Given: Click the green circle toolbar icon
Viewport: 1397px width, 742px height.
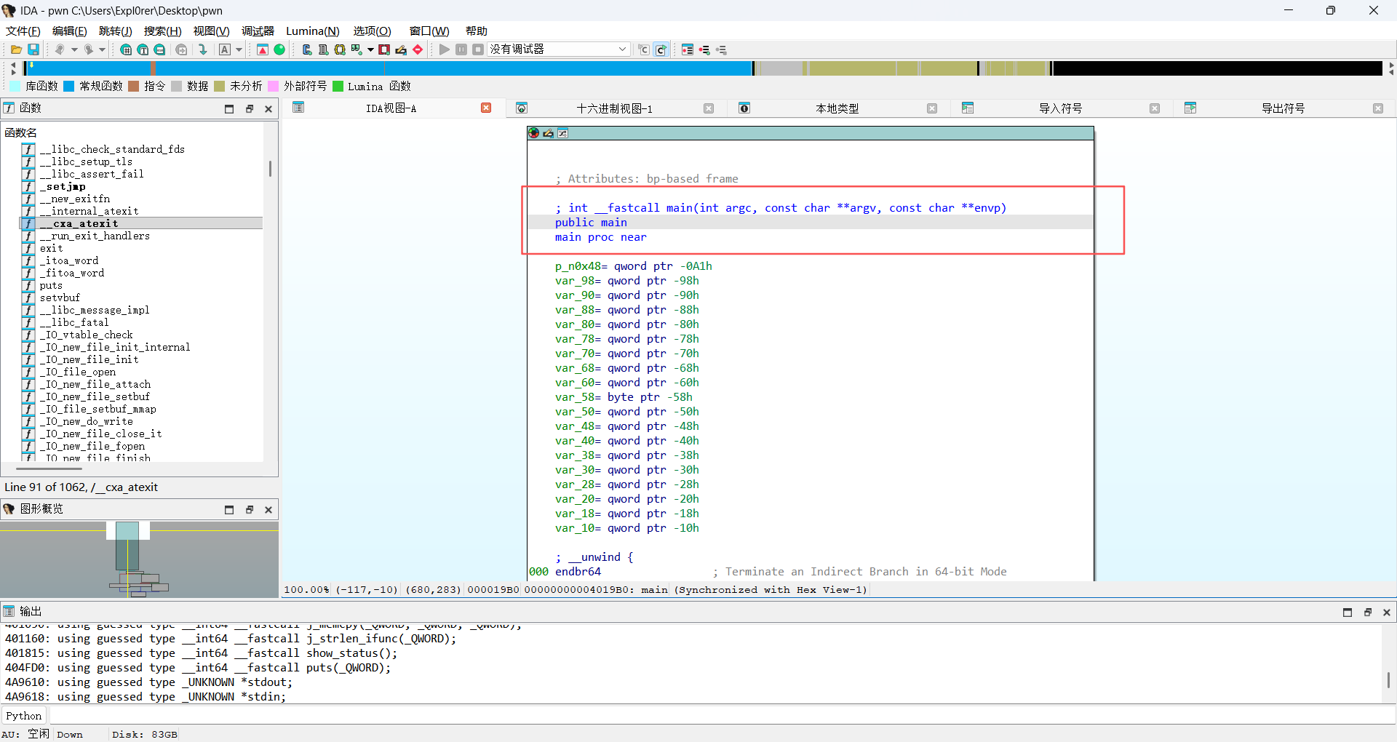Looking at the screenshot, I should tap(279, 49).
